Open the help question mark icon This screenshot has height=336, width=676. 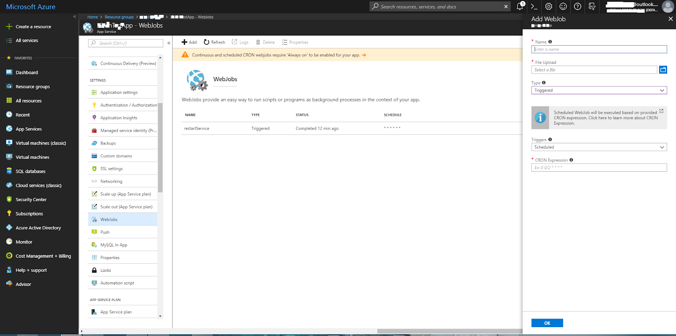578,6
